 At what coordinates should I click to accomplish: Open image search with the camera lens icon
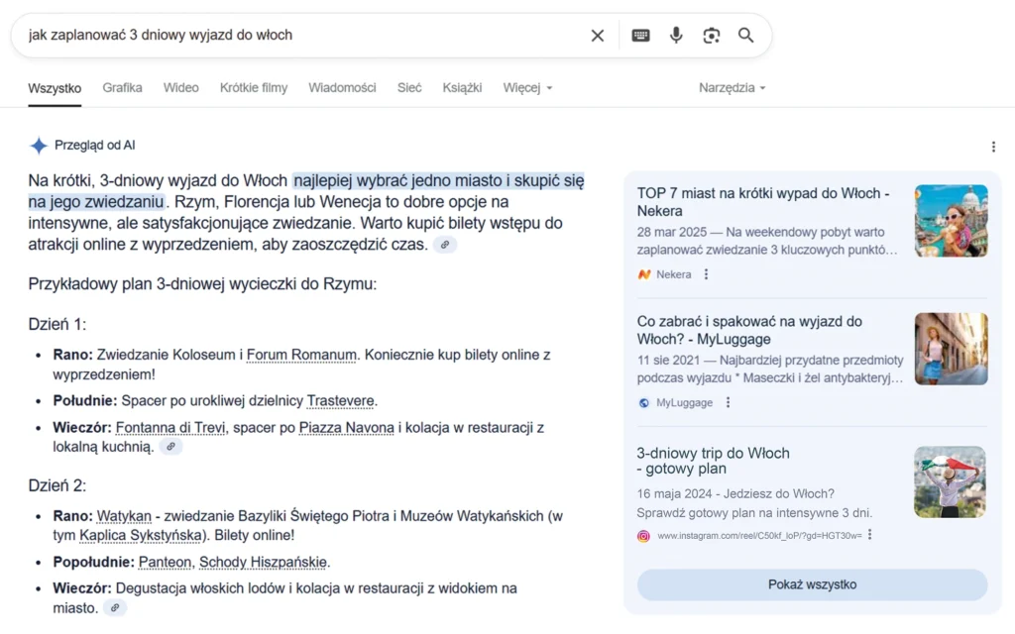pyautogui.click(x=712, y=36)
